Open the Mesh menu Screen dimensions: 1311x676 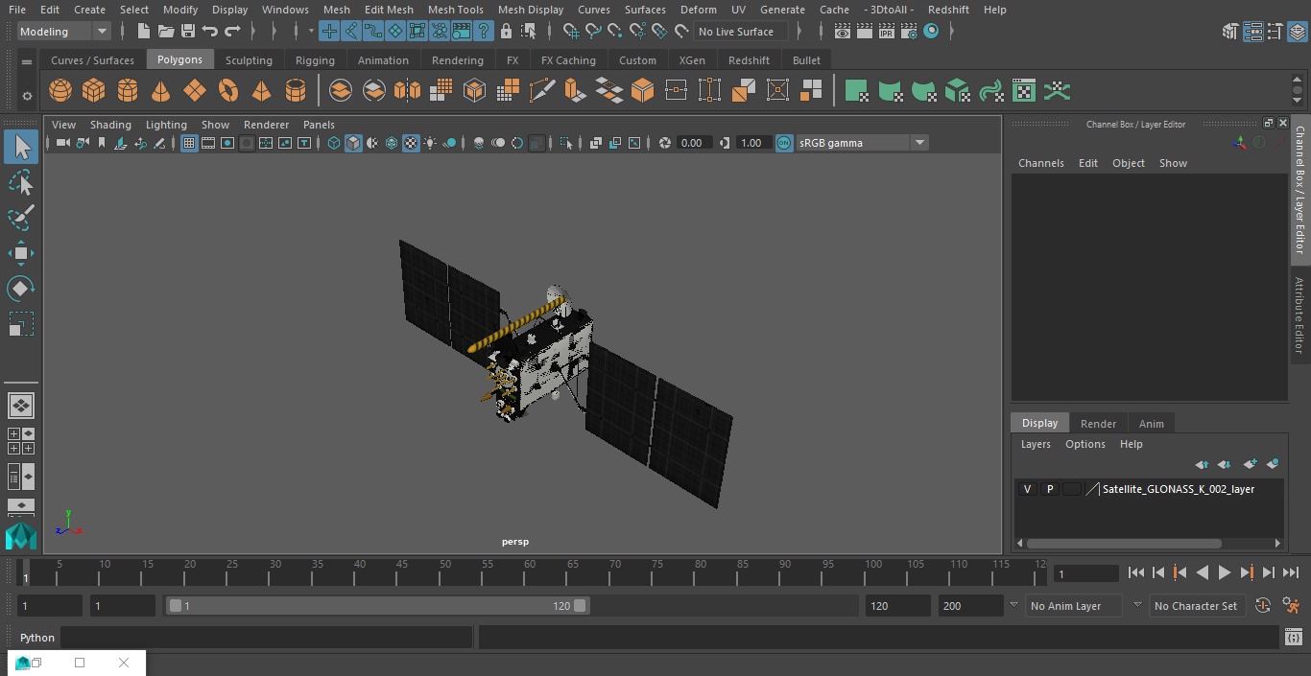click(x=337, y=10)
